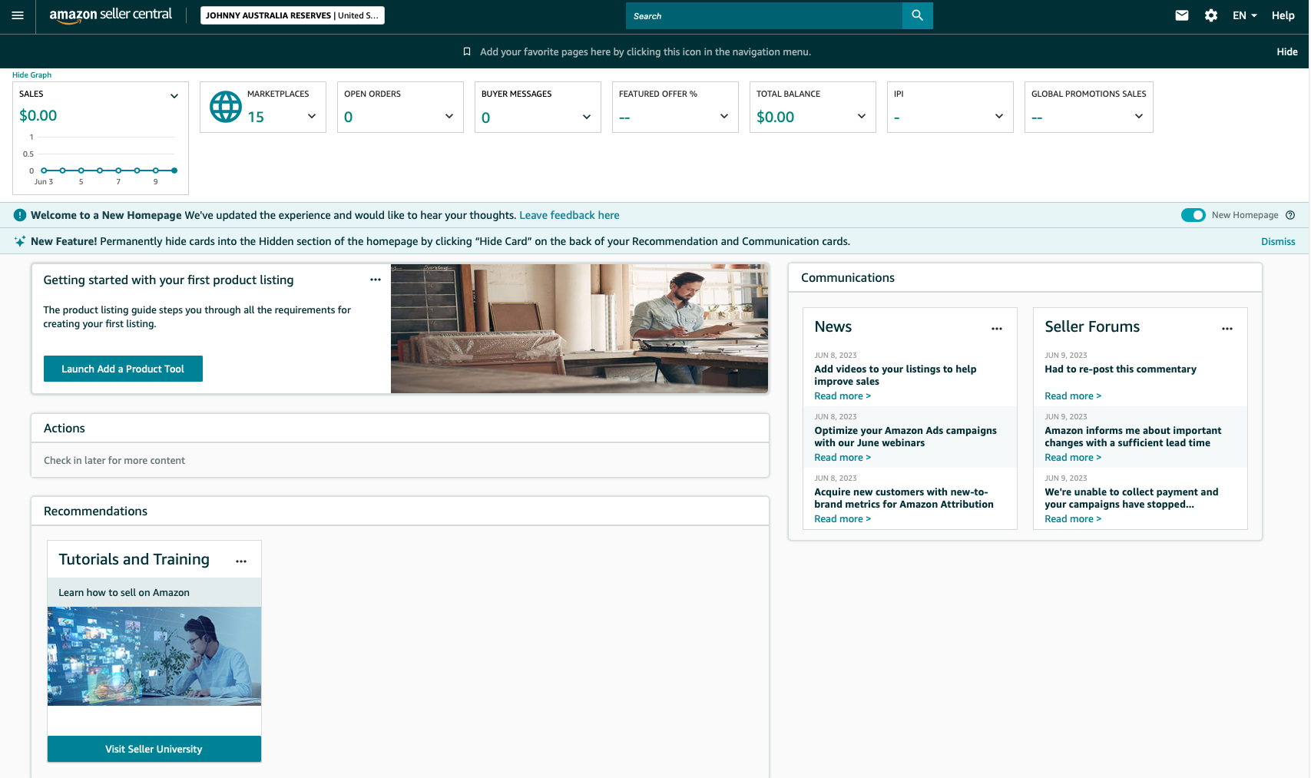
Task: Click the Hide Graph link
Action: click(x=31, y=75)
